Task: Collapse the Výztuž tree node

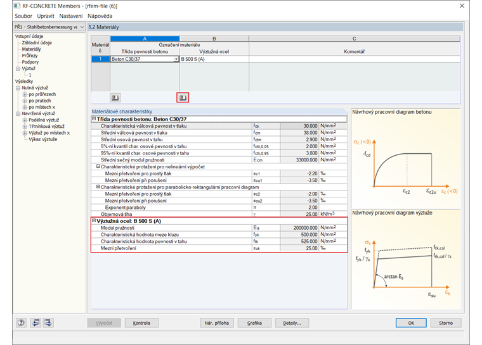Action: click(18, 69)
